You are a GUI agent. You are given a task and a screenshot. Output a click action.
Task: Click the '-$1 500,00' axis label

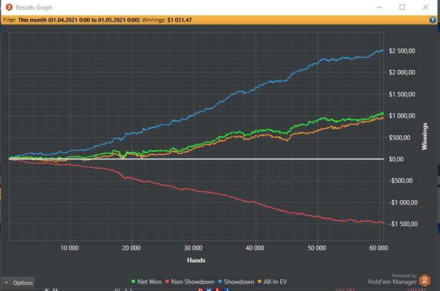(x=403, y=224)
